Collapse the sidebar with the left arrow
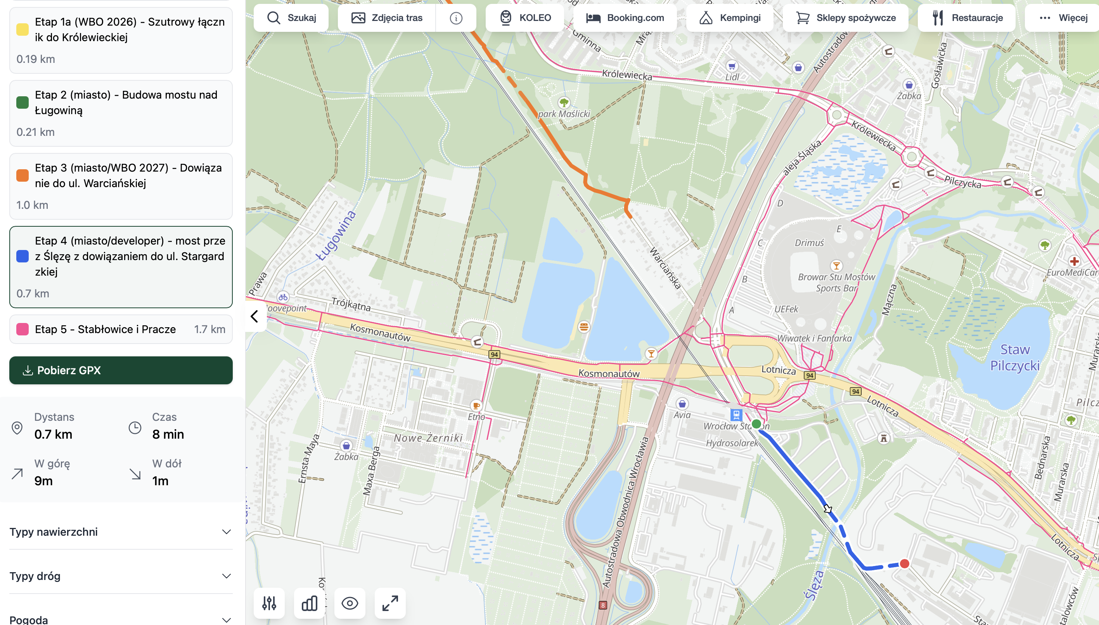Image resolution: width=1099 pixels, height=625 pixels. 254,316
